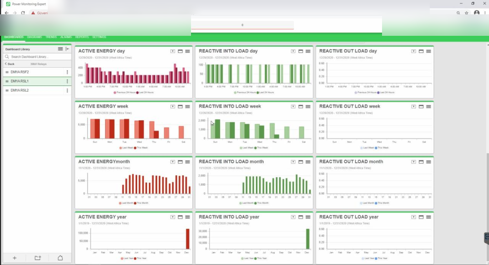Expand dropdown arrow on REACTIVE INTO LOAD week
This screenshot has height=265, width=489.
293,106
